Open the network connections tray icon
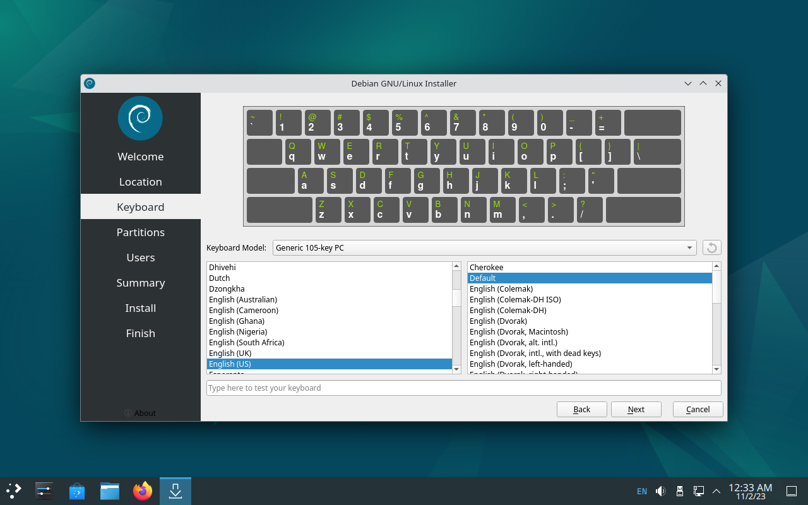808x505 pixels. (x=699, y=491)
